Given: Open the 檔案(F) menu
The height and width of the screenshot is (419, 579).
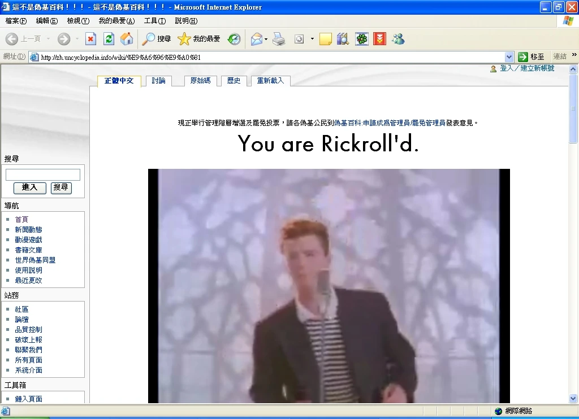Looking at the screenshot, I should 16,21.
